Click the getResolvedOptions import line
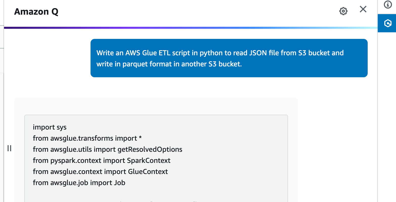Image resolution: width=396 pixels, height=202 pixels. (107, 149)
